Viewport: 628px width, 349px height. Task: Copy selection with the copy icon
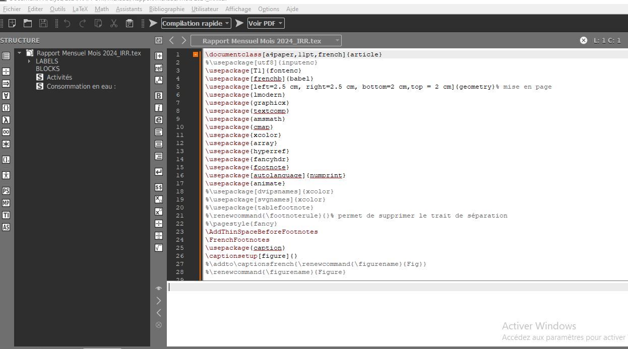[x=98, y=23]
